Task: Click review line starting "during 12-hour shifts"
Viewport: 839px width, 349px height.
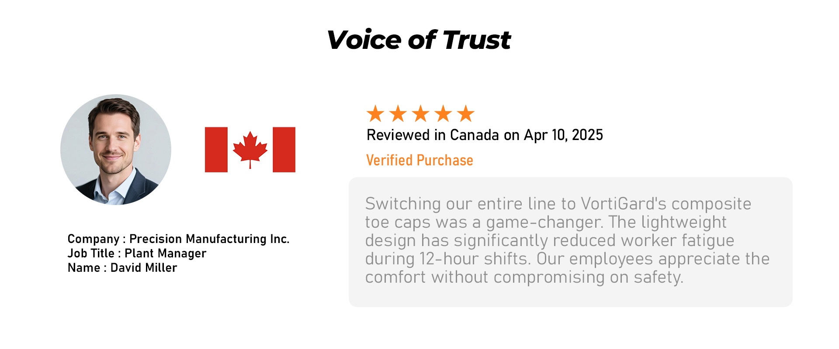Action: pos(567,259)
